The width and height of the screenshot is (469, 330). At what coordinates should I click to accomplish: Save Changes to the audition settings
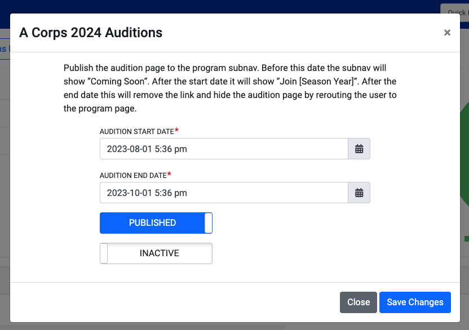(x=415, y=302)
